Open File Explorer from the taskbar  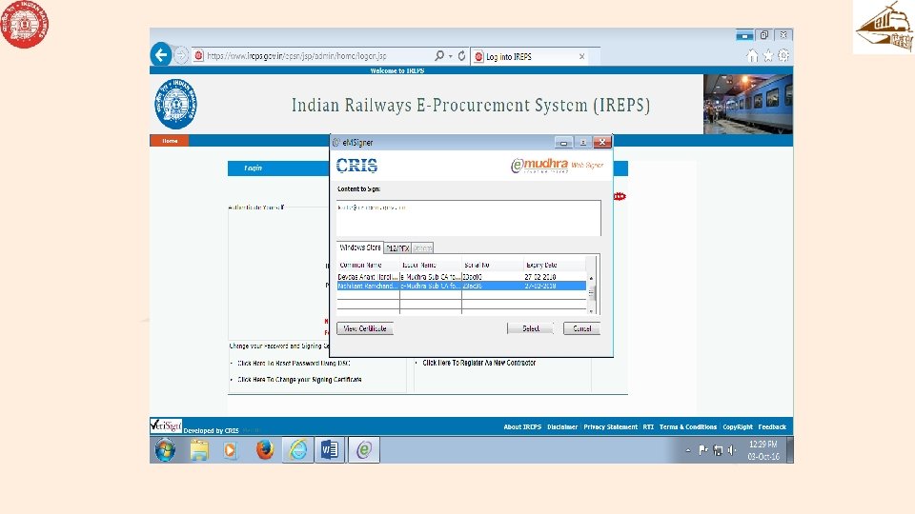(199, 450)
